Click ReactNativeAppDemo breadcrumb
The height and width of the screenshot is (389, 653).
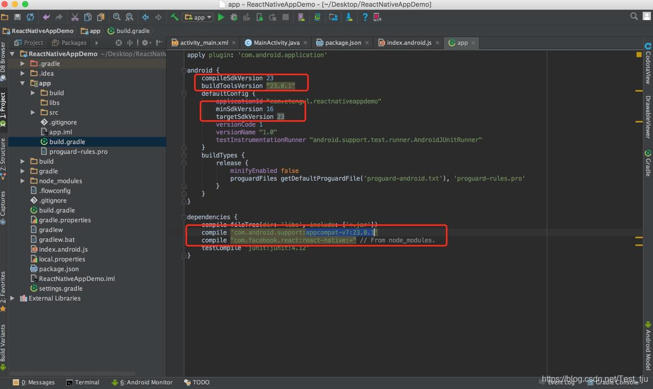37,31
